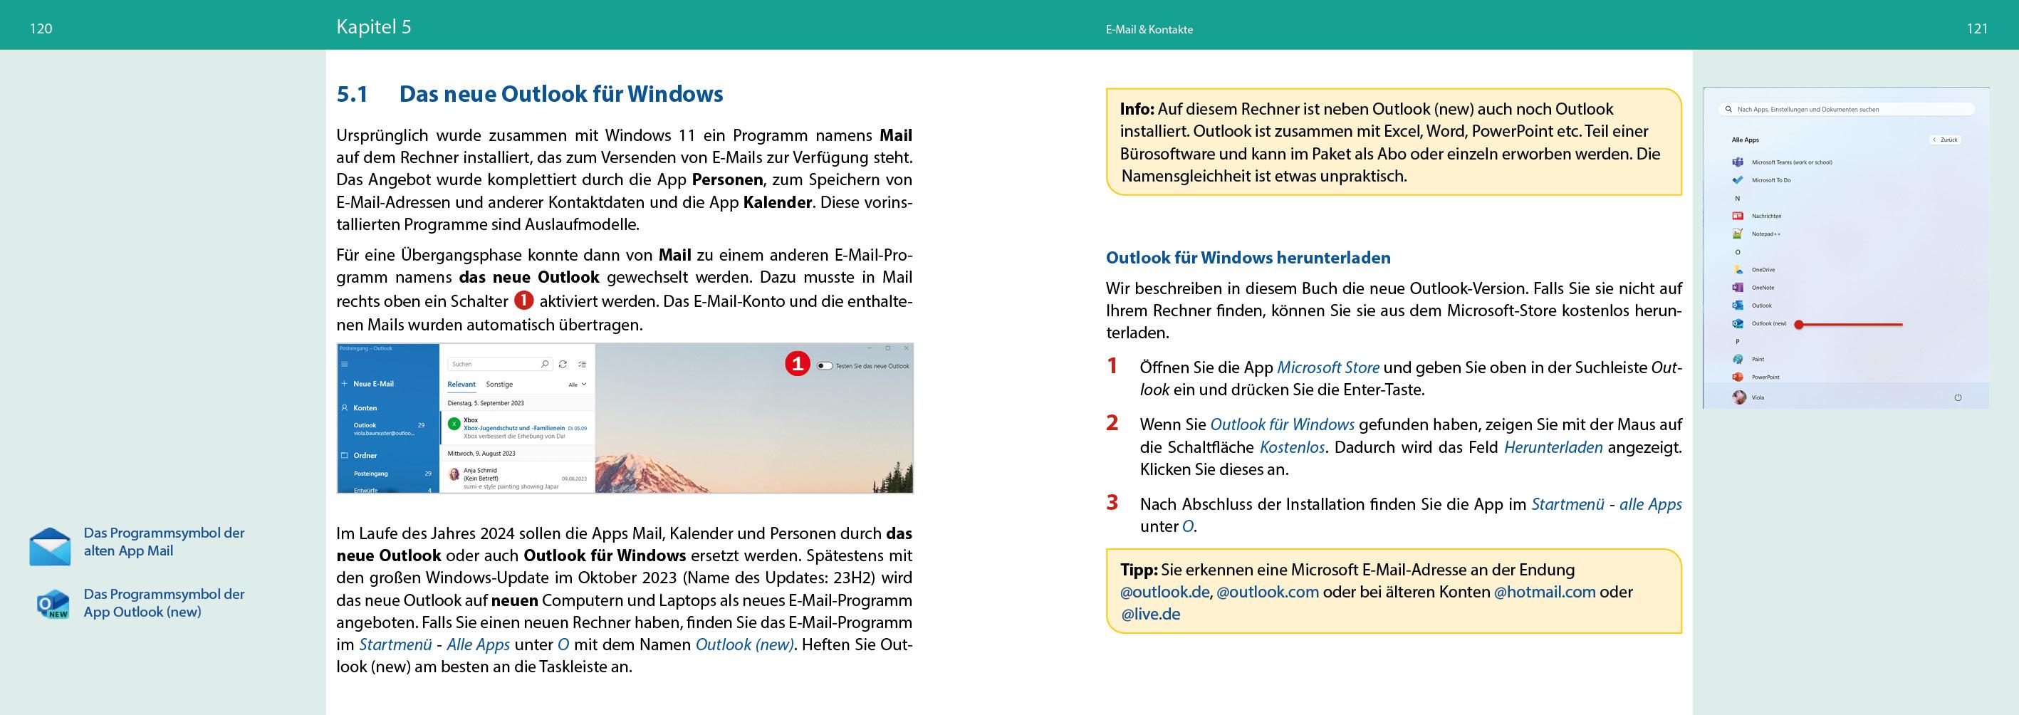Click the Zurück button in Alle Apps
Viewport: 2019px width, 715px height.
[1946, 140]
